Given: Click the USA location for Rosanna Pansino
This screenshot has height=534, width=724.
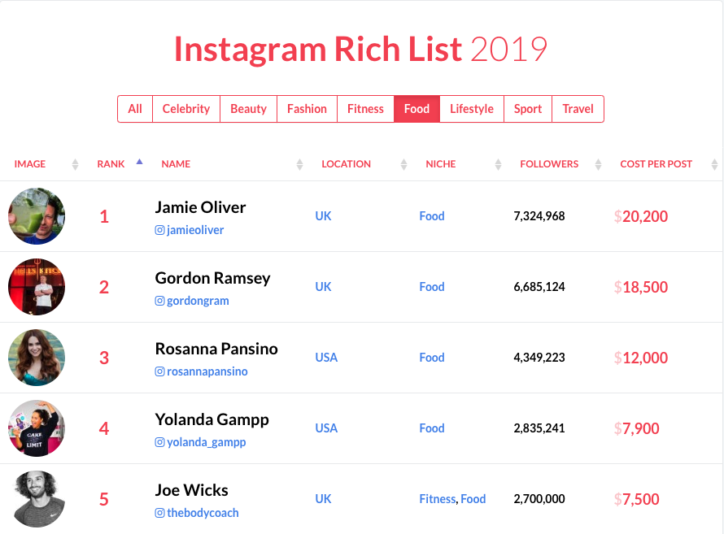Looking at the screenshot, I should coord(326,358).
